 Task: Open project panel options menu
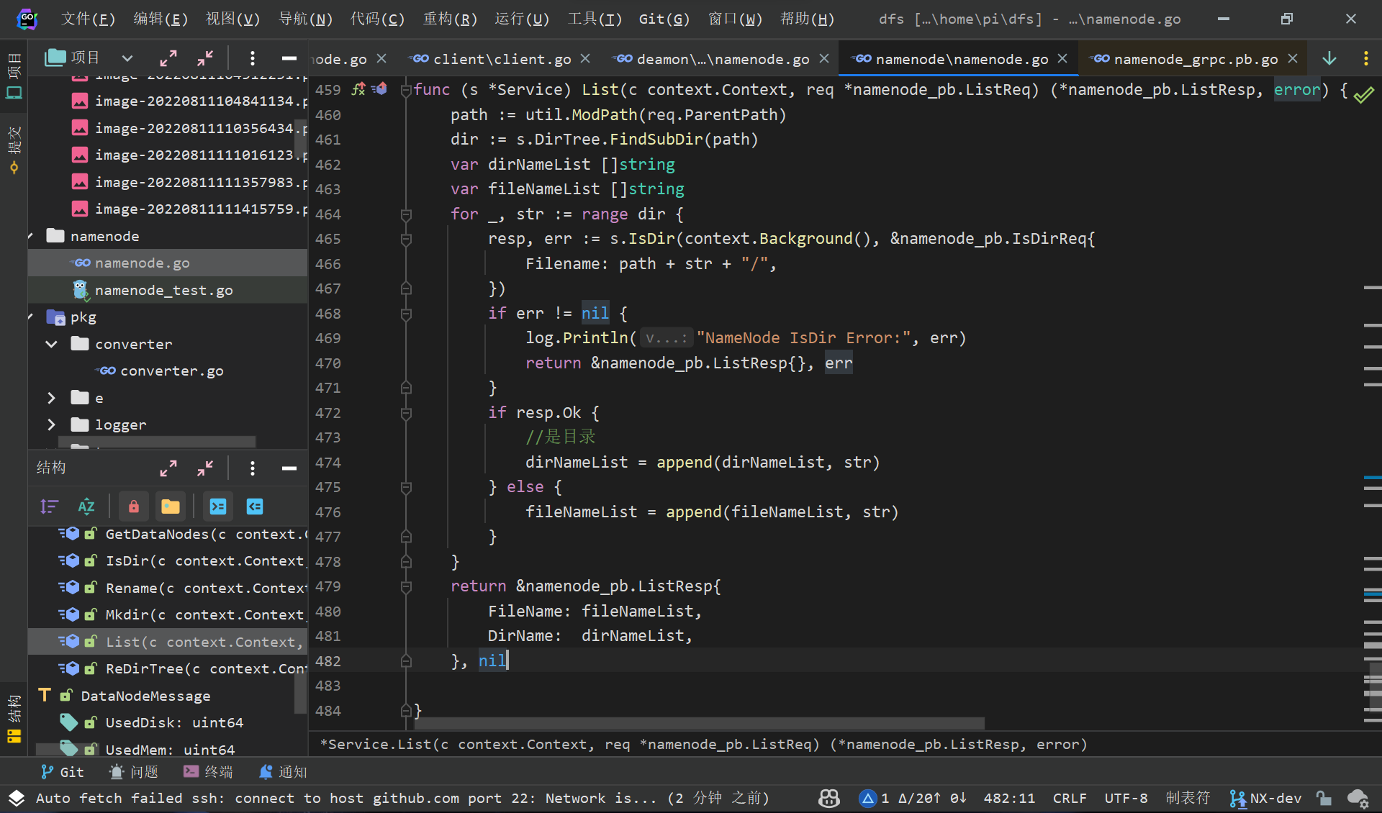click(x=252, y=58)
